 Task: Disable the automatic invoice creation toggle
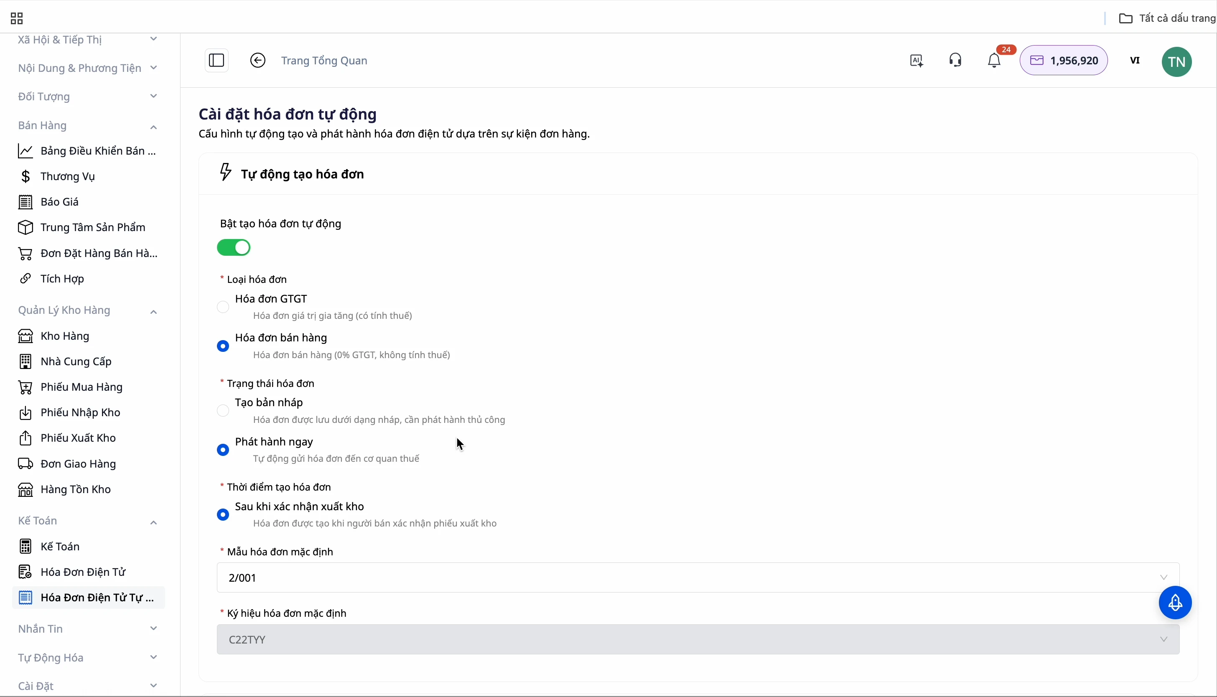click(234, 247)
